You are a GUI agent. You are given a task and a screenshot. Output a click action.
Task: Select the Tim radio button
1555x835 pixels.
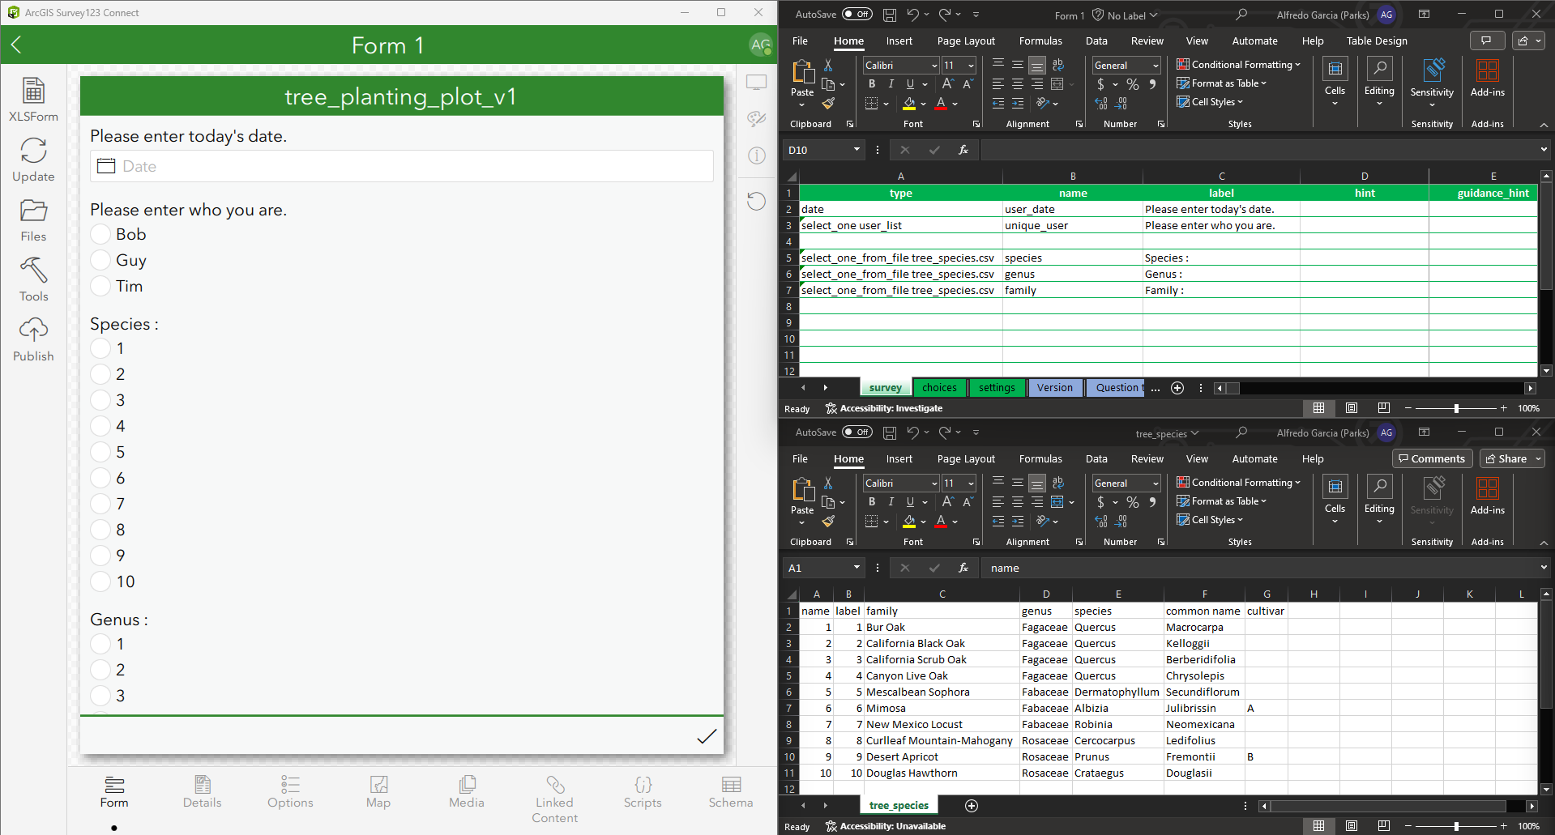[100, 286]
